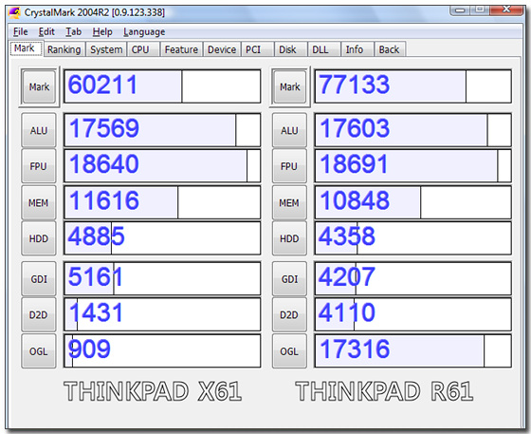Image resolution: width=531 pixels, height=434 pixels.
Task: Run the FPU test in X61 panel
Action: pos(39,166)
